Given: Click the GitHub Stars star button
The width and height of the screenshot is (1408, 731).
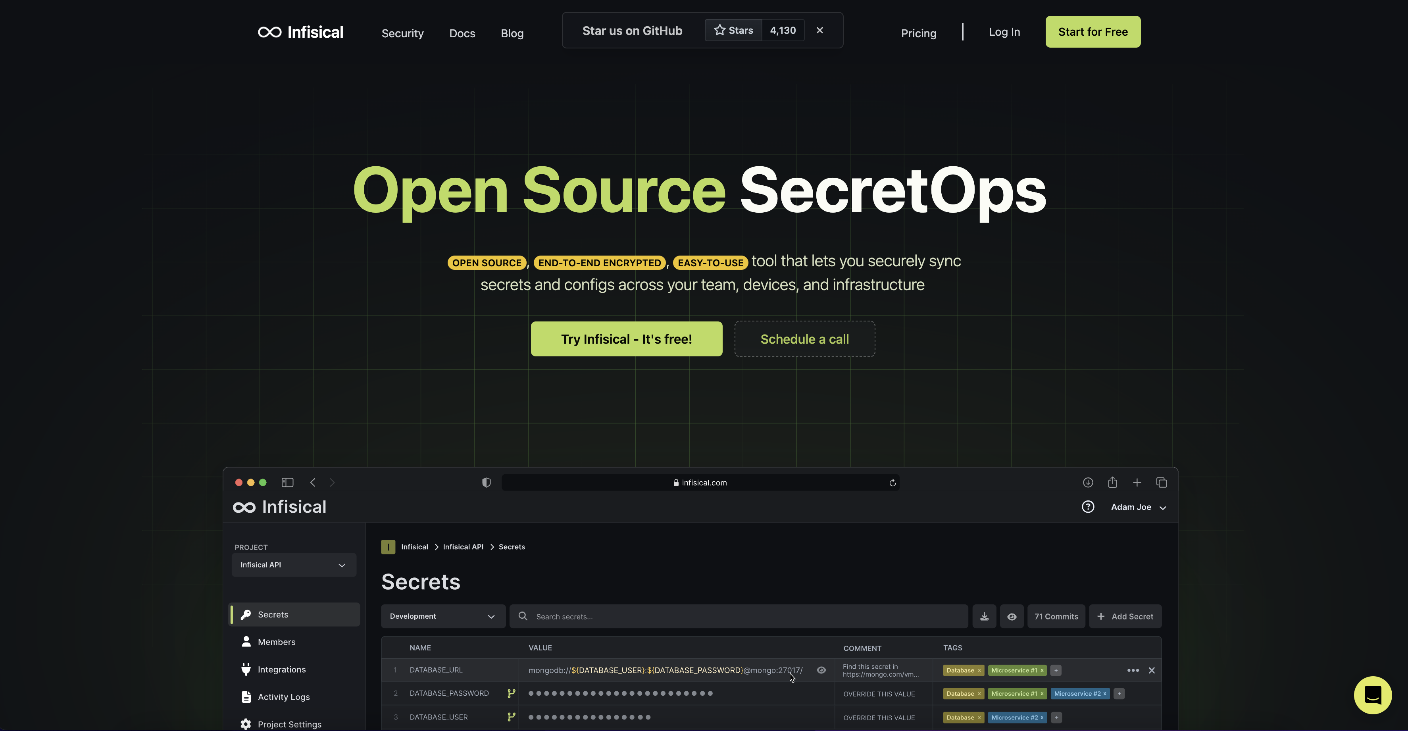Looking at the screenshot, I should (x=733, y=31).
